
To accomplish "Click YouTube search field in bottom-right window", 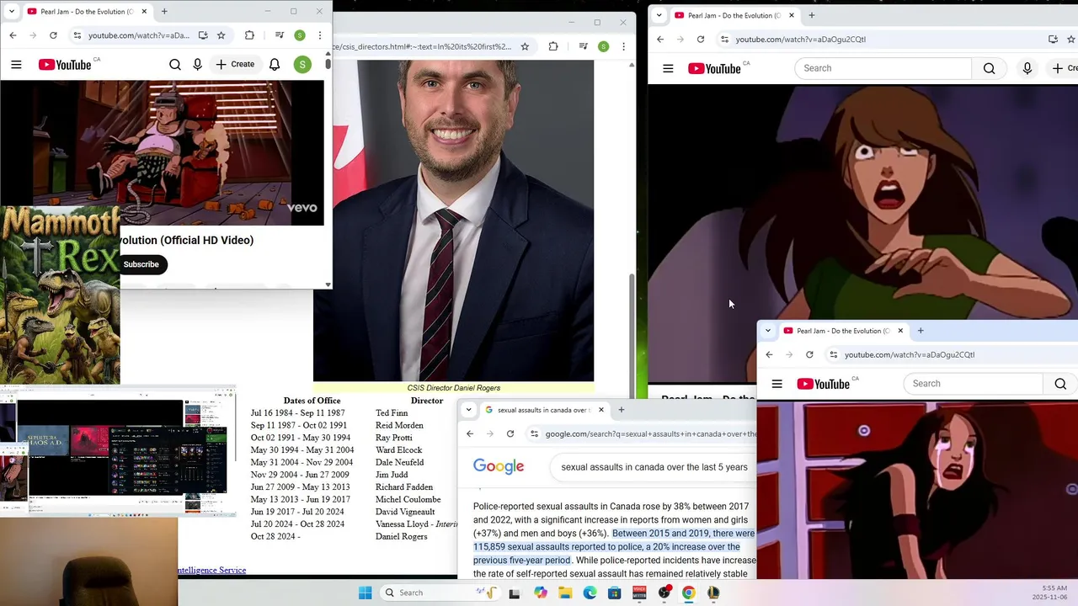I will tap(974, 384).
